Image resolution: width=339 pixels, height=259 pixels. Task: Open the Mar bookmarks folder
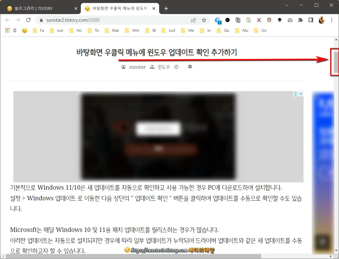point(112,31)
